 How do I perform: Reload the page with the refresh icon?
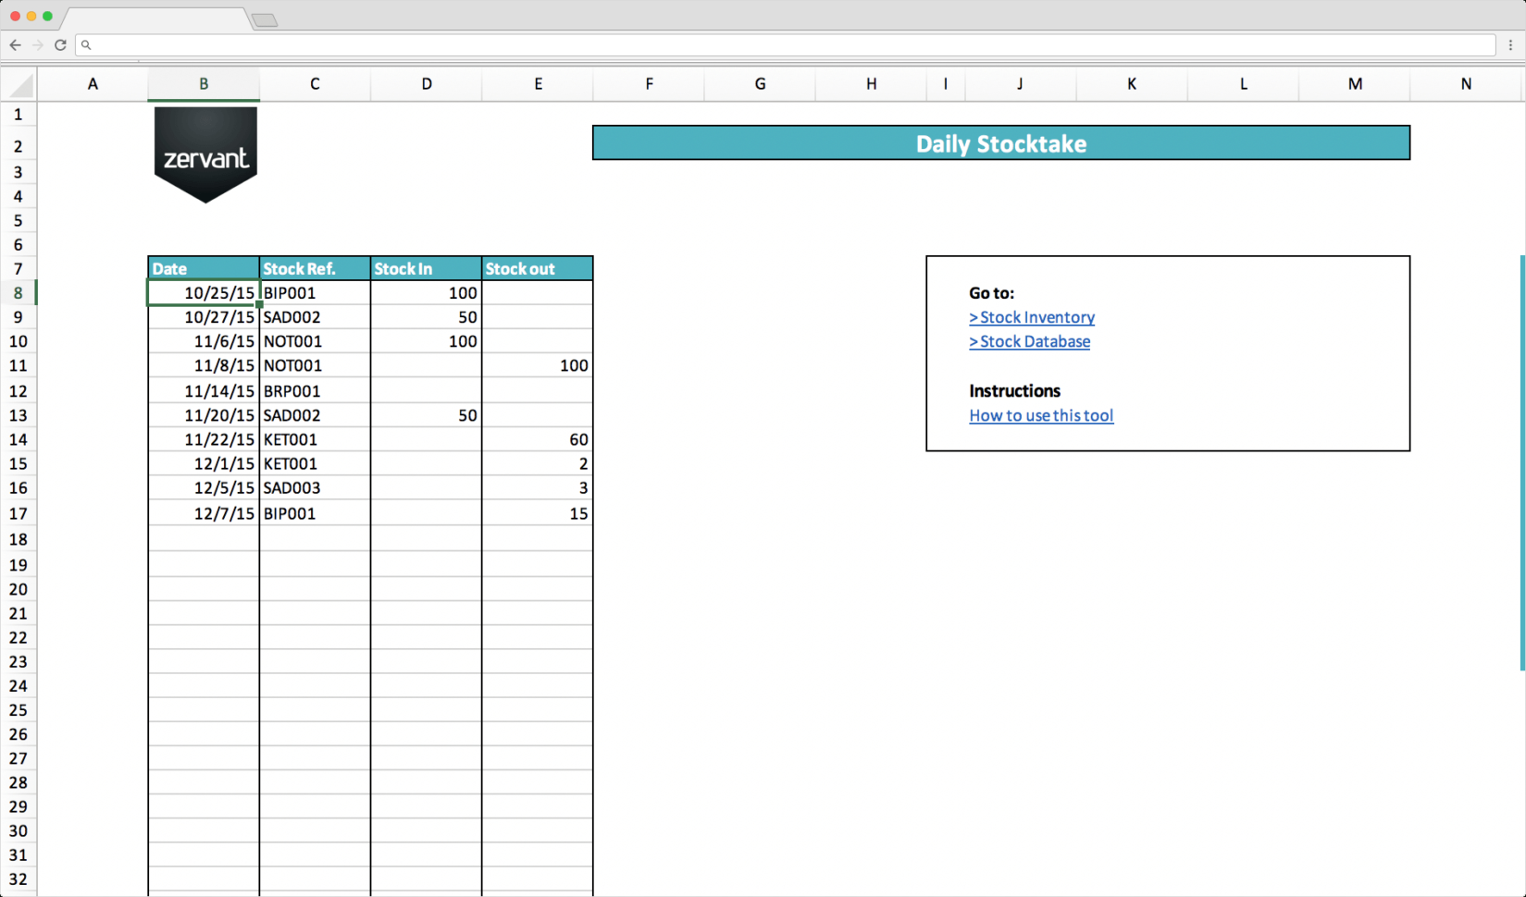60,44
